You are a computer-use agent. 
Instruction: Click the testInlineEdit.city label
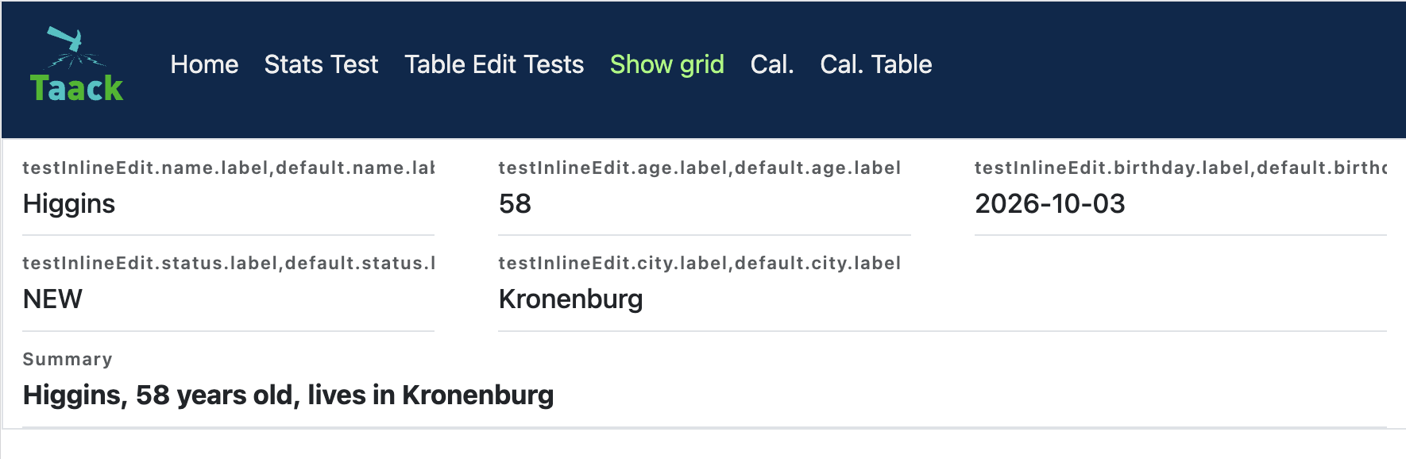[699, 263]
